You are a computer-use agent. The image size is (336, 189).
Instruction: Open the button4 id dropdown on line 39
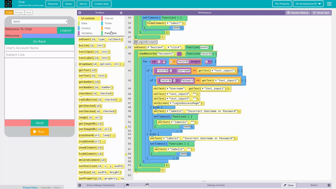(148, 47)
